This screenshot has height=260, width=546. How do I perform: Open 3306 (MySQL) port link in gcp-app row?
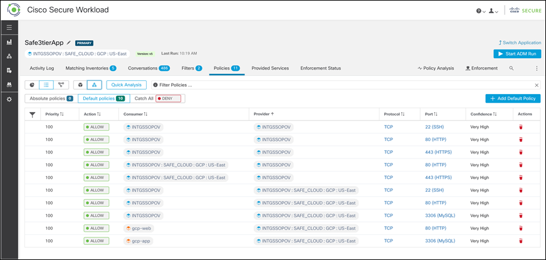[440, 241]
